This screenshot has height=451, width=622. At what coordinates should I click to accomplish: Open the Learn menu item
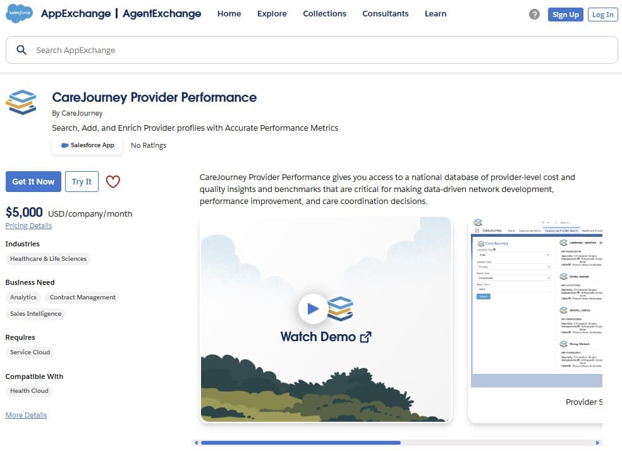point(435,13)
